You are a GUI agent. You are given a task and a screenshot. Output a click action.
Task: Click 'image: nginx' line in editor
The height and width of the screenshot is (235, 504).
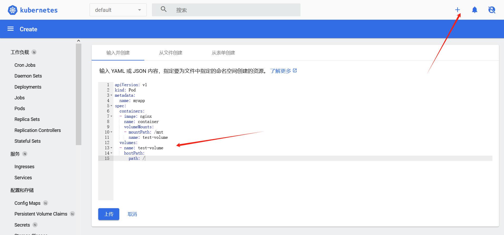138,116
